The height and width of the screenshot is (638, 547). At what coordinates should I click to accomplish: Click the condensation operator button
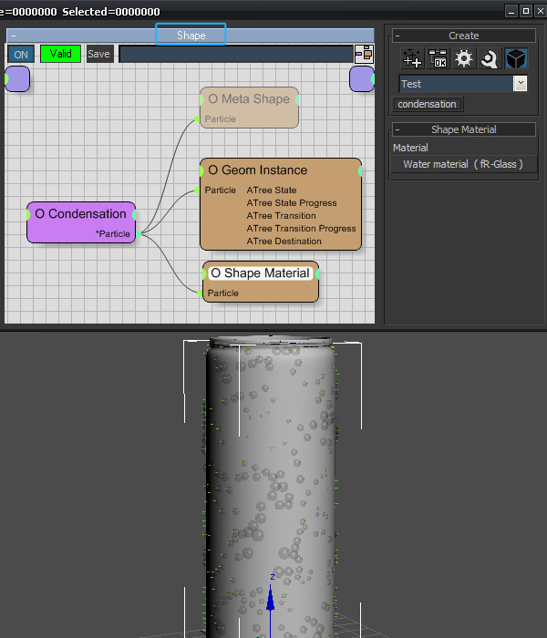pyautogui.click(x=428, y=104)
